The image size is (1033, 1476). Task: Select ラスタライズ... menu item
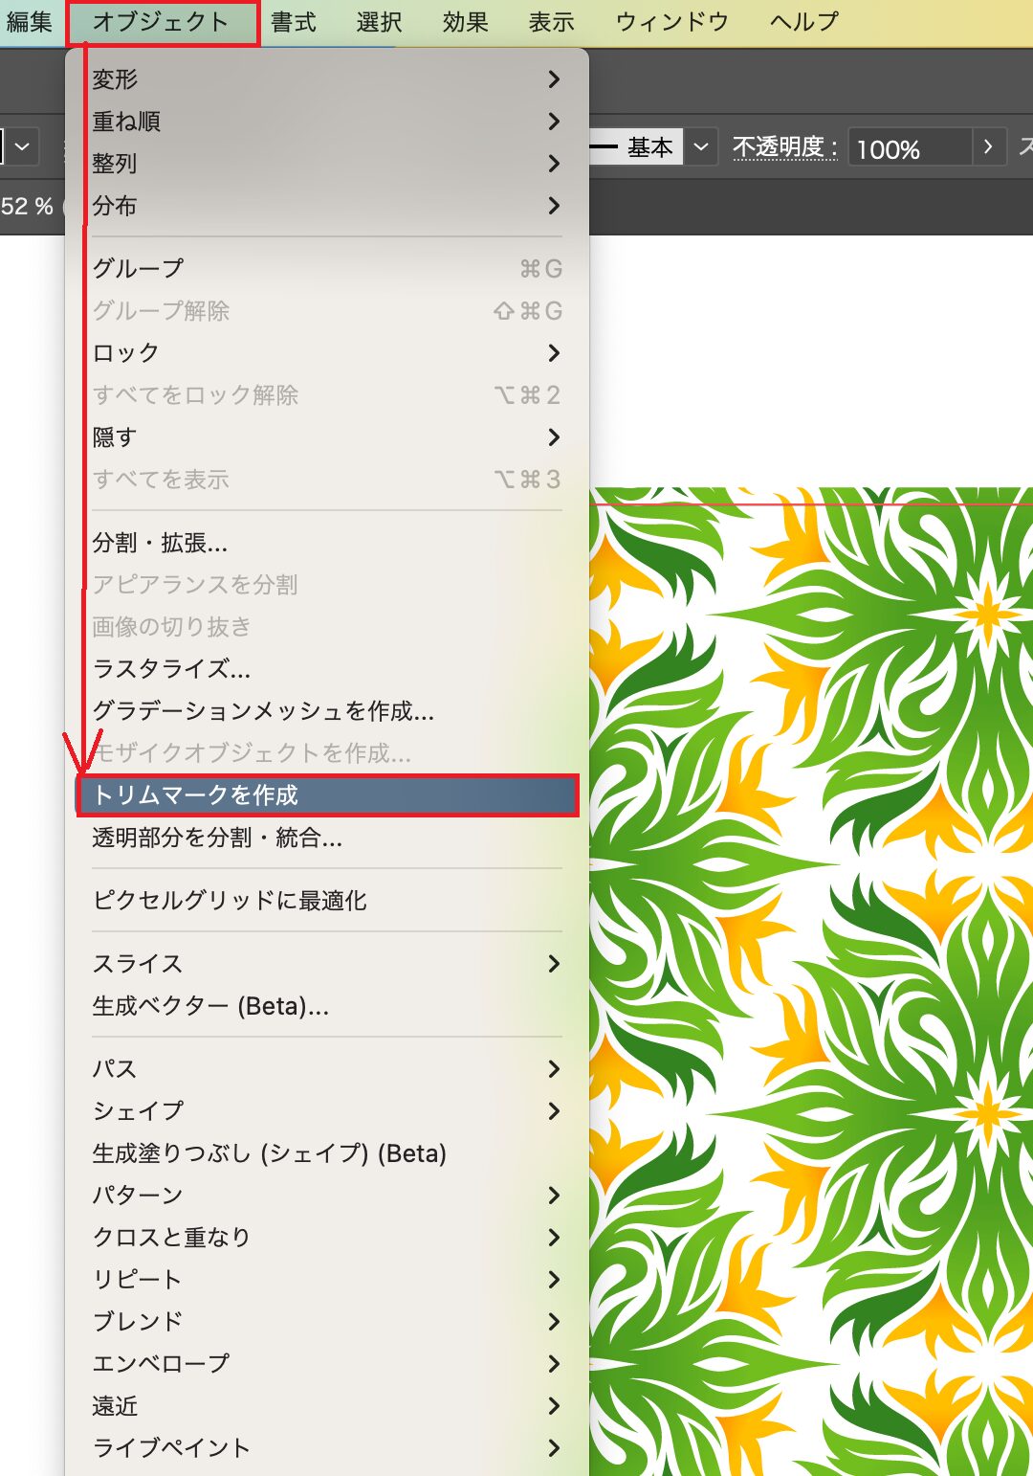[327, 669]
